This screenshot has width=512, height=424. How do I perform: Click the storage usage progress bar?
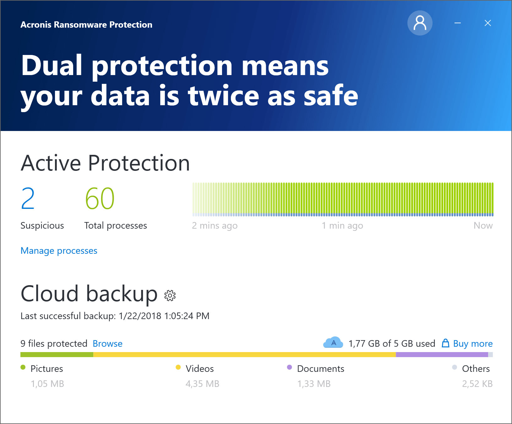[x=256, y=355]
